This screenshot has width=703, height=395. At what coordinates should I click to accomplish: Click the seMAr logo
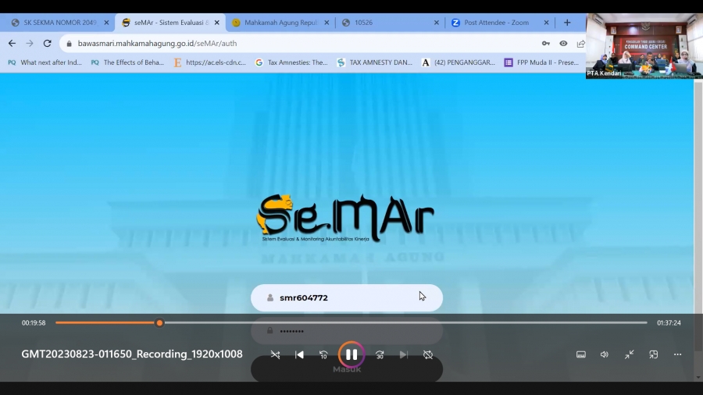pos(345,218)
